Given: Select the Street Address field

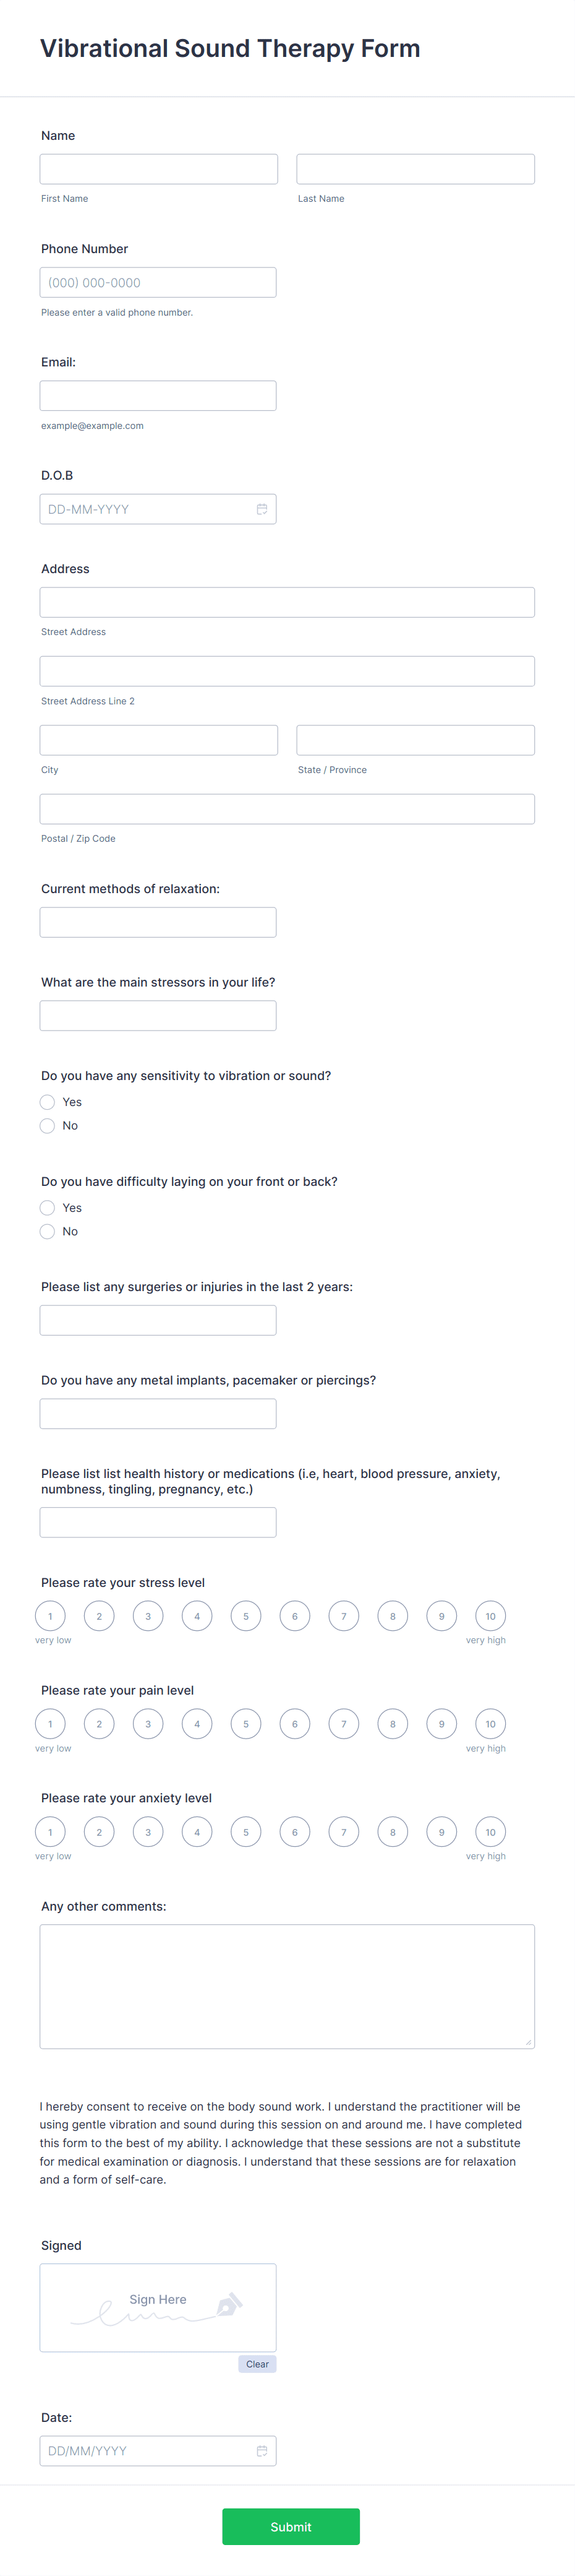Looking at the screenshot, I should (287, 601).
